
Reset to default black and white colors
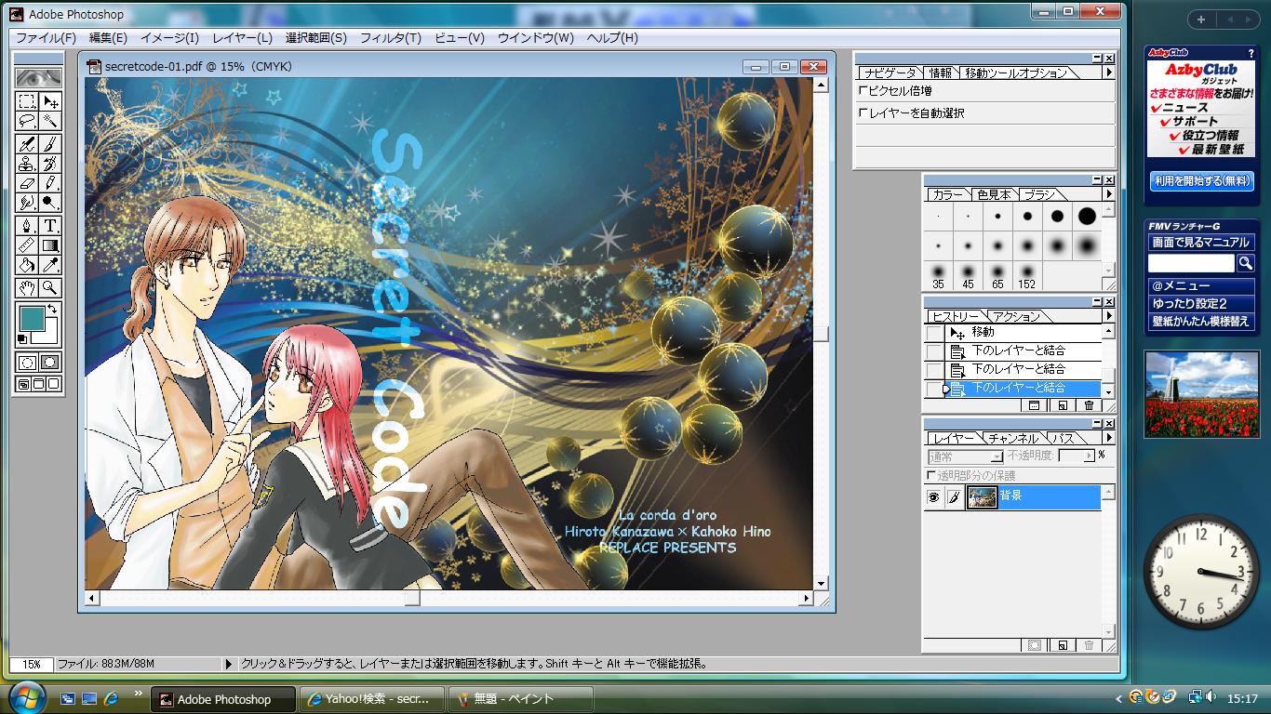point(22,339)
